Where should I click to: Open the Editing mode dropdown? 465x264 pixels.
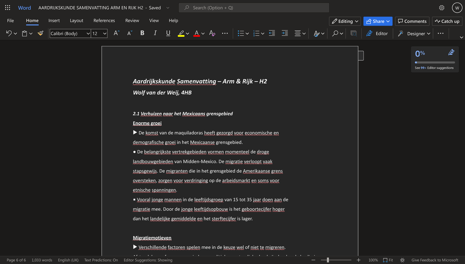345,21
